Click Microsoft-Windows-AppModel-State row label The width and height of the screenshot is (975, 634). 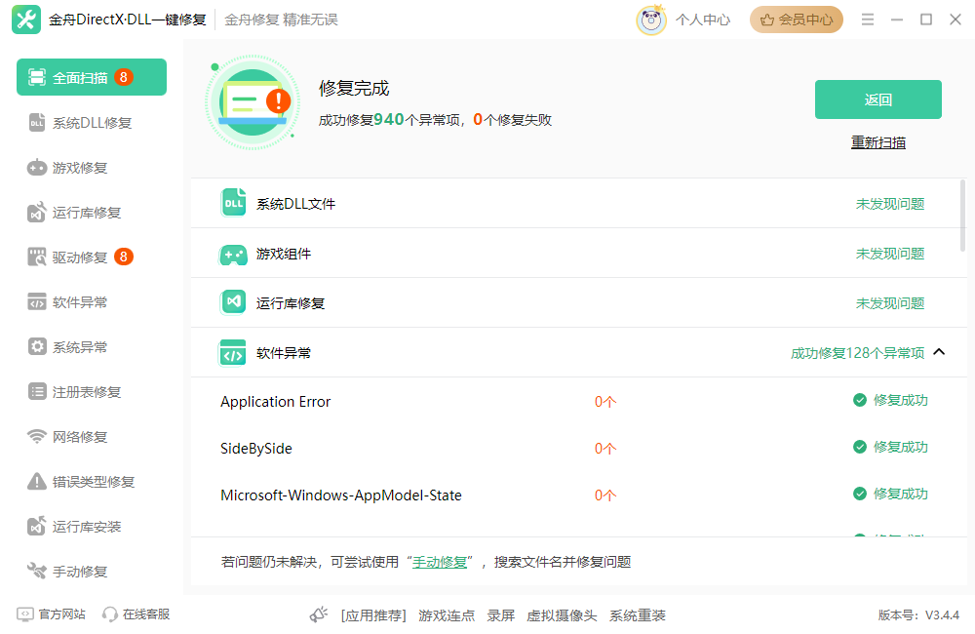coord(340,495)
